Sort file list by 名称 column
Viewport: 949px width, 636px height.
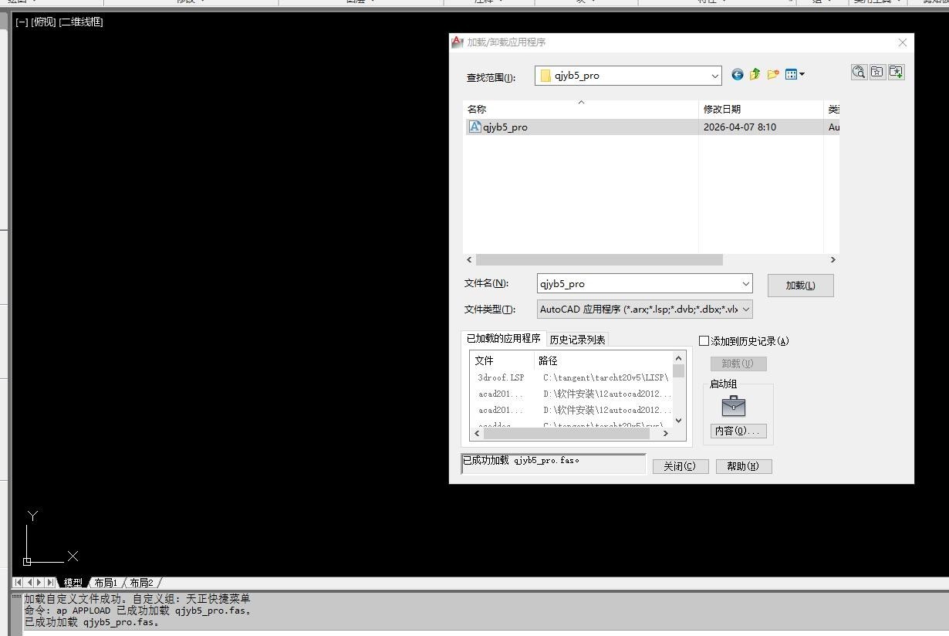point(581,109)
